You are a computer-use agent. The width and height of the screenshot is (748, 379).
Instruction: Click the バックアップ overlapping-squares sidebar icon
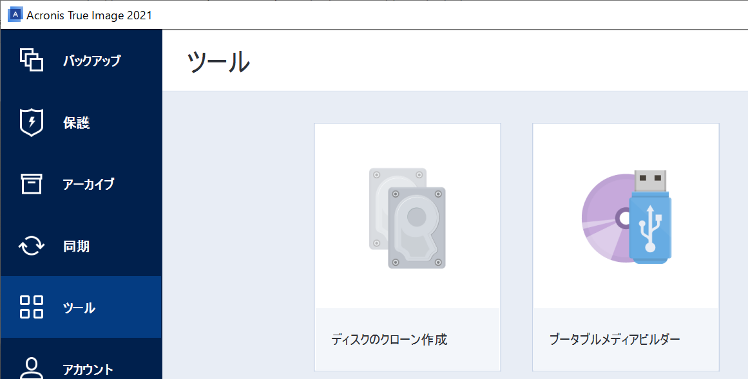point(32,60)
